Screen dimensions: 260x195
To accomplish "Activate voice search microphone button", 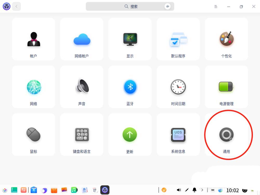I will click(167, 6).
